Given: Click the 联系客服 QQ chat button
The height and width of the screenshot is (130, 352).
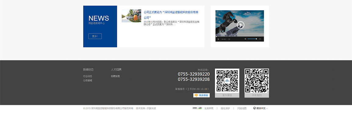Looking at the screenshot, I should coord(201,95).
